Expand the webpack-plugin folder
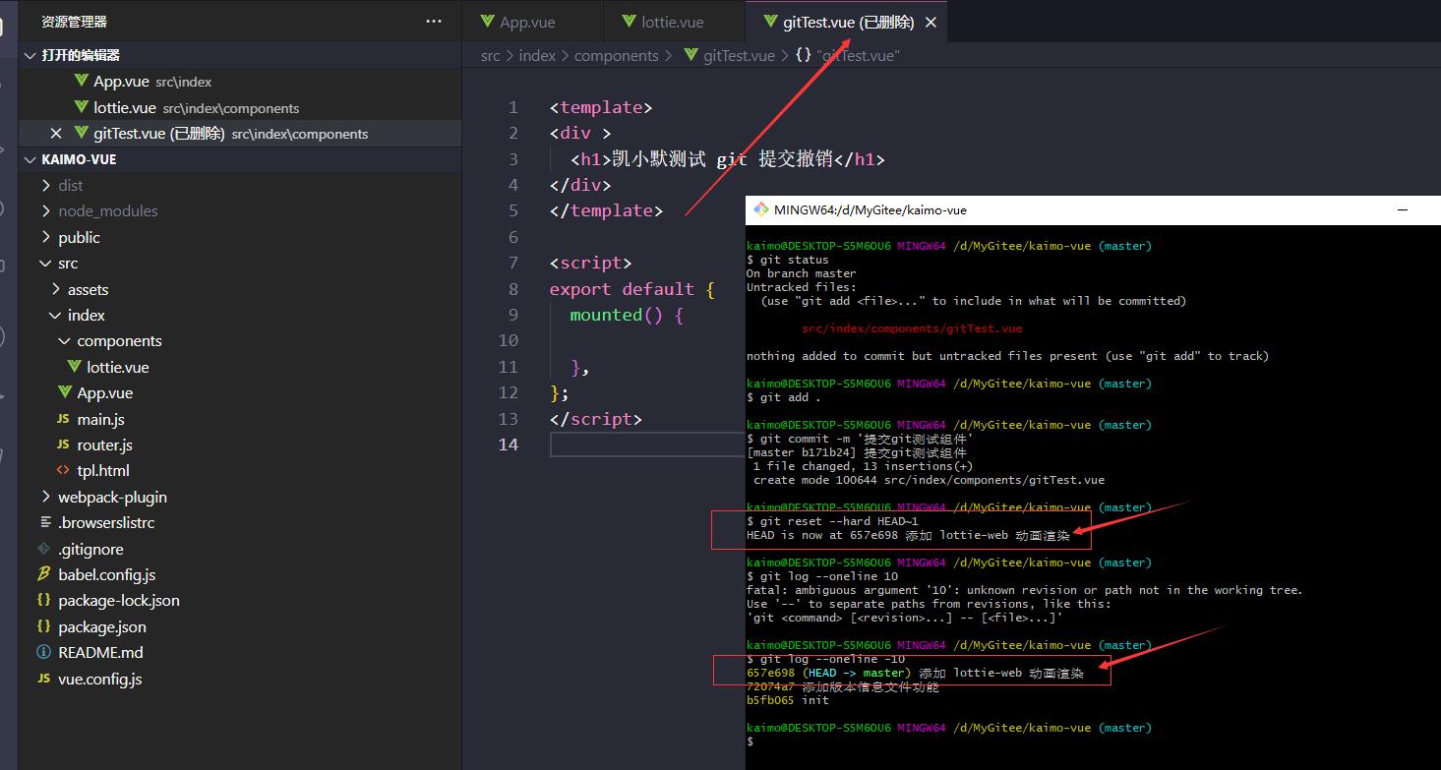The height and width of the screenshot is (770, 1441). [240, 497]
